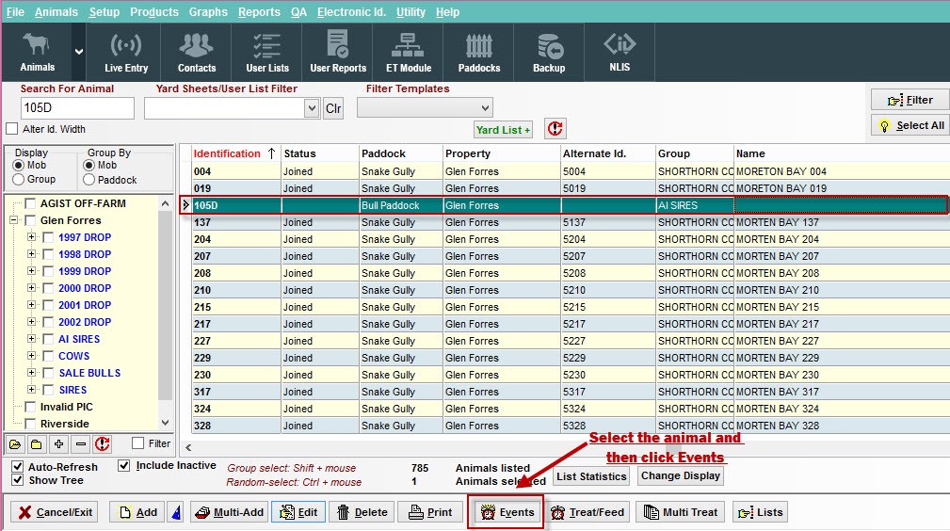Click Clr button to clear filter
The height and width of the screenshot is (531, 950).
click(333, 108)
